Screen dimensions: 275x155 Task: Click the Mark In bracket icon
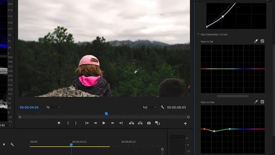pyautogui.click(x=68, y=123)
